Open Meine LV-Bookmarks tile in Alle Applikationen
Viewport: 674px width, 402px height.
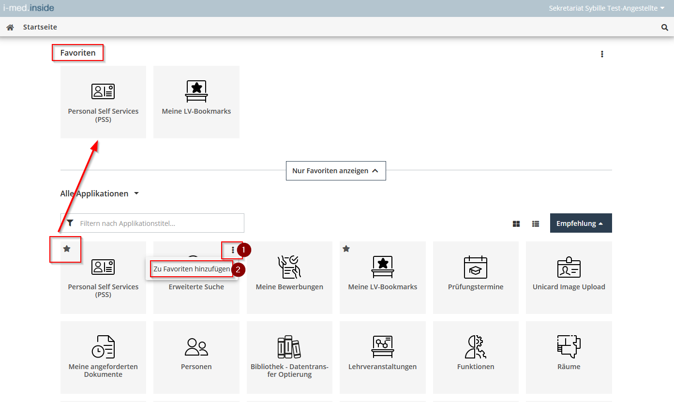pyautogui.click(x=383, y=278)
